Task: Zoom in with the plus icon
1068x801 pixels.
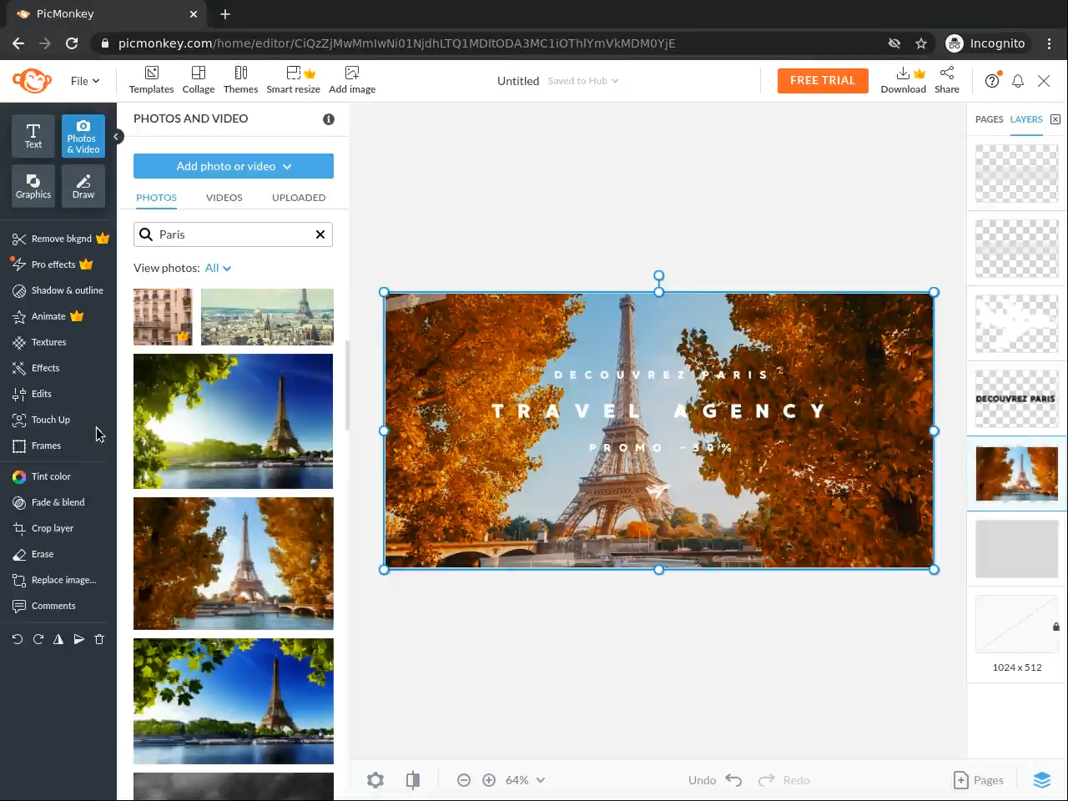Action: 489,780
